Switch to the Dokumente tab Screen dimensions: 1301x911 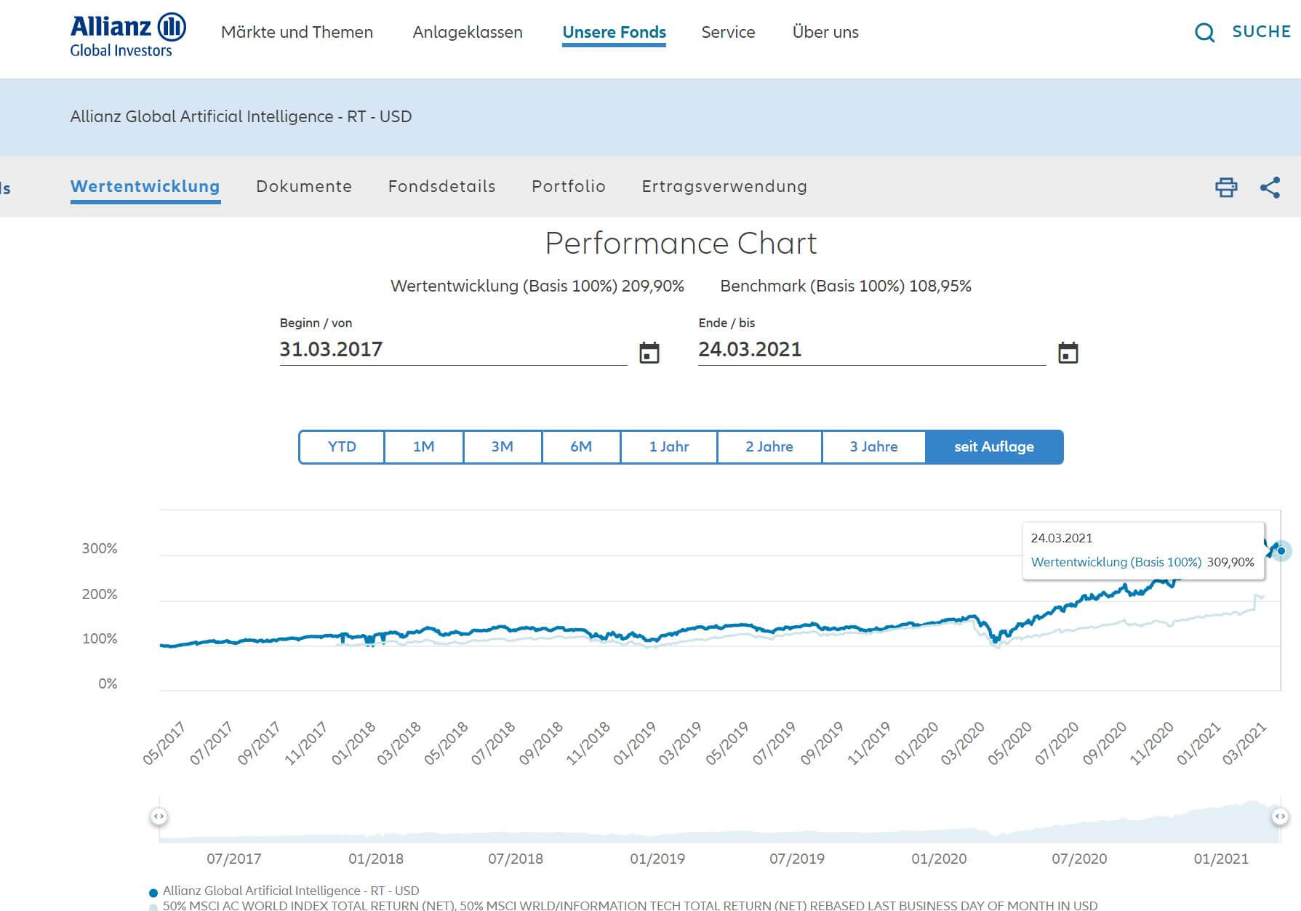[x=304, y=186]
